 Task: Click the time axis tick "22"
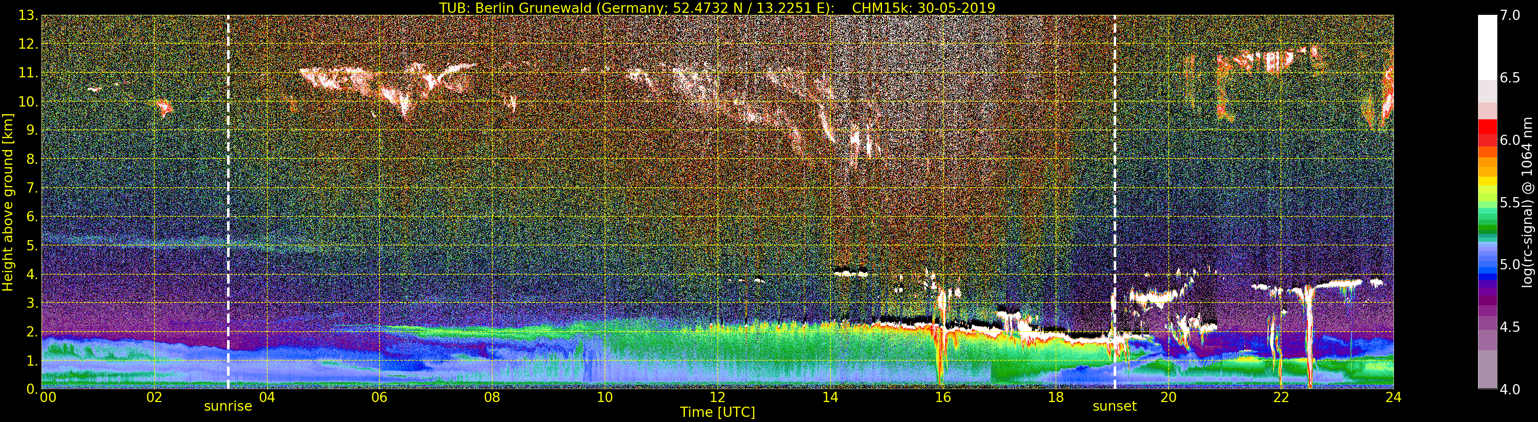pos(1281,397)
